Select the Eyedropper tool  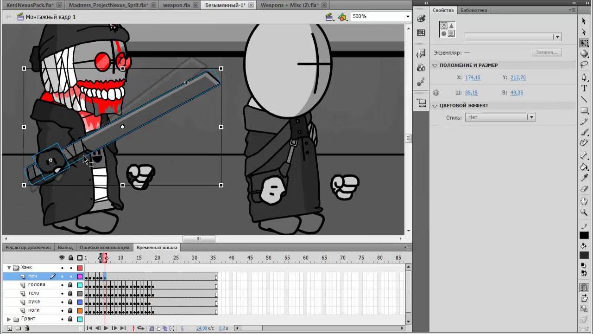(x=584, y=178)
